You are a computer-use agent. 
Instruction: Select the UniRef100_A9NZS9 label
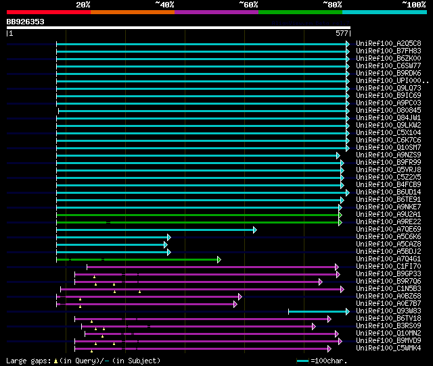pyautogui.click(x=388, y=155)
